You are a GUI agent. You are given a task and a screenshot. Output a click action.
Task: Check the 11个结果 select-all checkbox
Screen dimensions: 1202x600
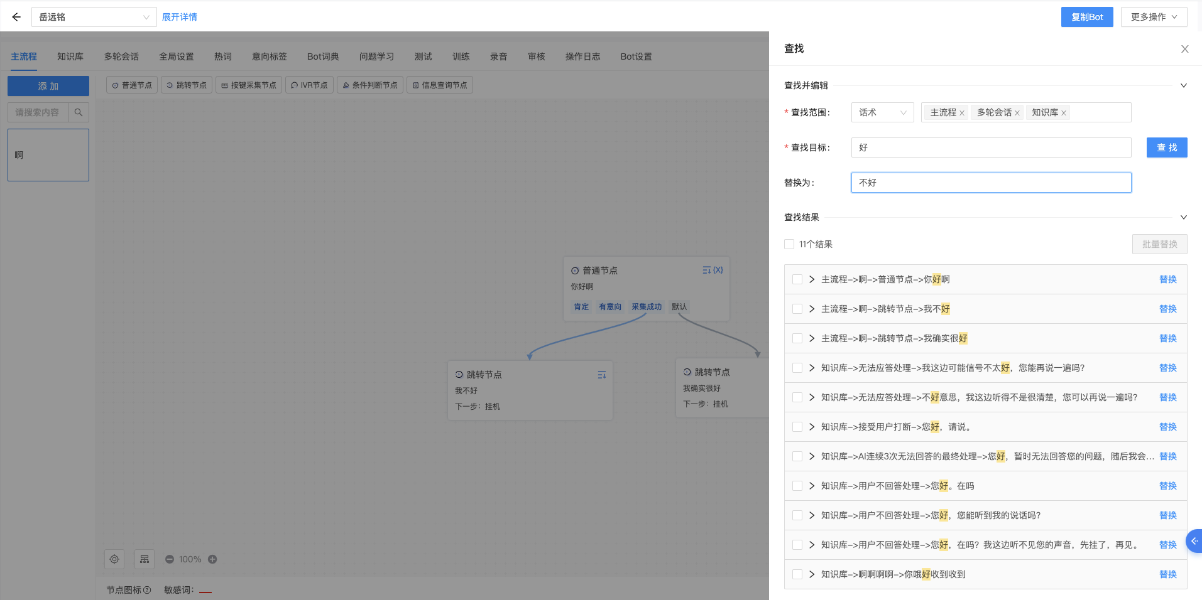789,244
